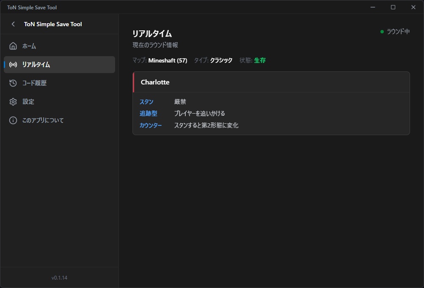Open the このアプリについて label

tap(43, 120)
